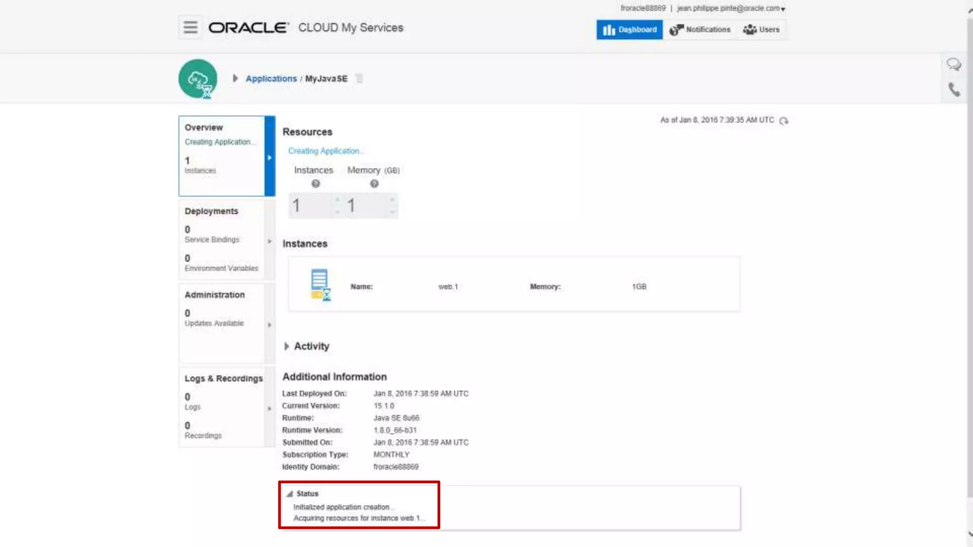This screenshot has height=547, width=973.
Task: Click identity domain 'froracle88869' value
Action: click(396, 467)
